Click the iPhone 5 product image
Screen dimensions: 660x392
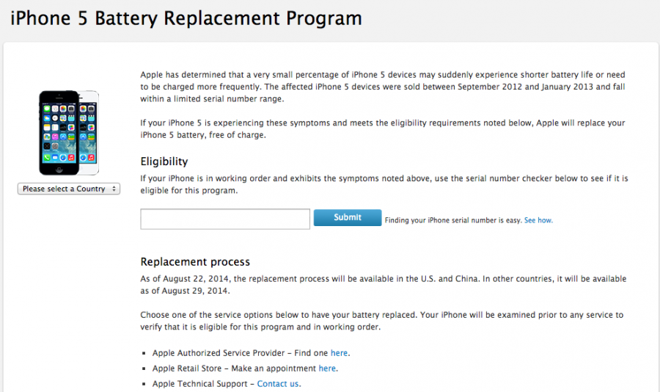(69, 133)
